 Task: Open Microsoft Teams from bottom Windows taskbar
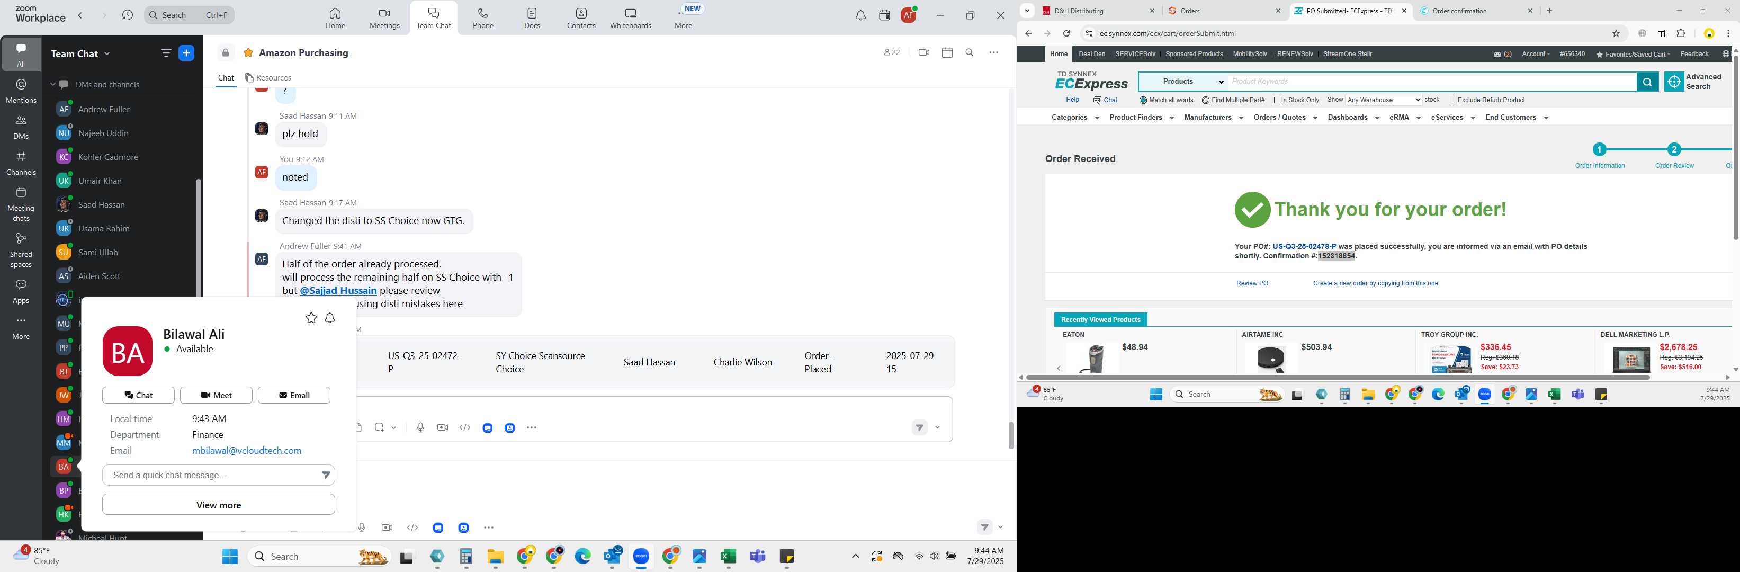tap(757, 557)
